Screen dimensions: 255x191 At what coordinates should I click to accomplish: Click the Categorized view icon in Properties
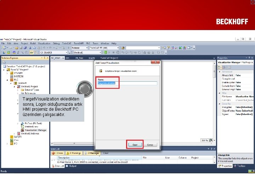(x=220, y=67)
